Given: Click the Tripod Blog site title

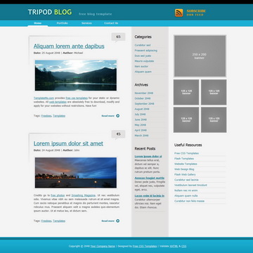Looking at the screenshot, I should click(50, 12).
